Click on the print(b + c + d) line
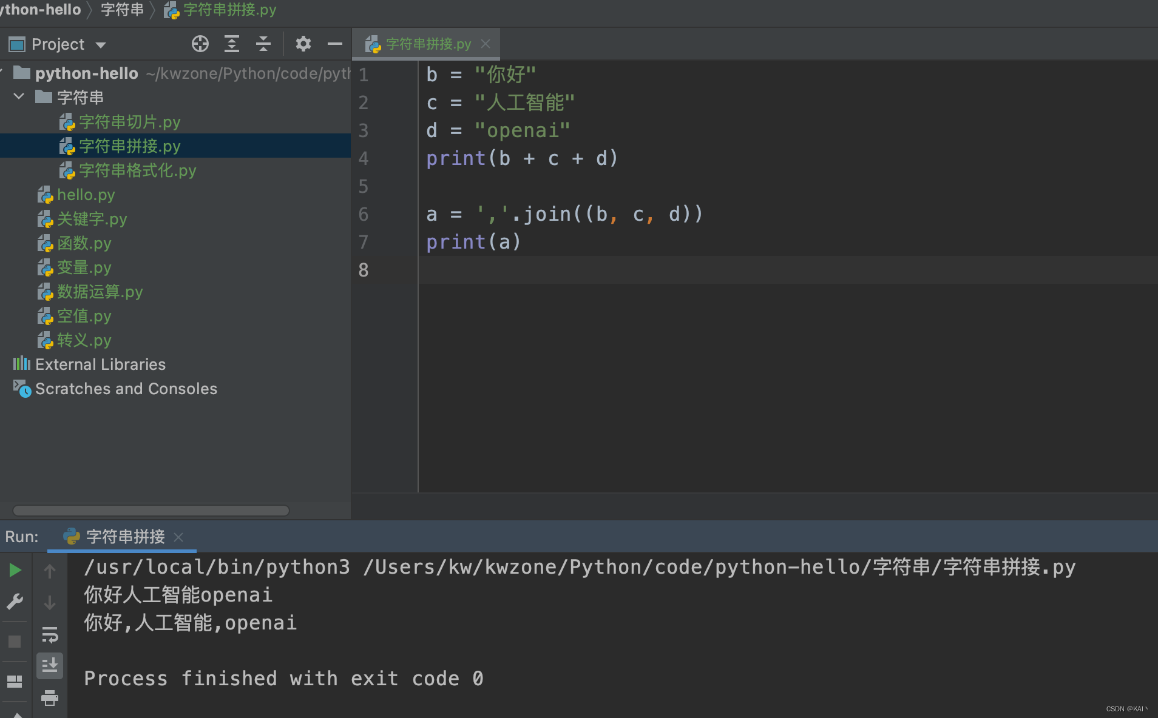1158x718 pixels. tap(522, 158)
